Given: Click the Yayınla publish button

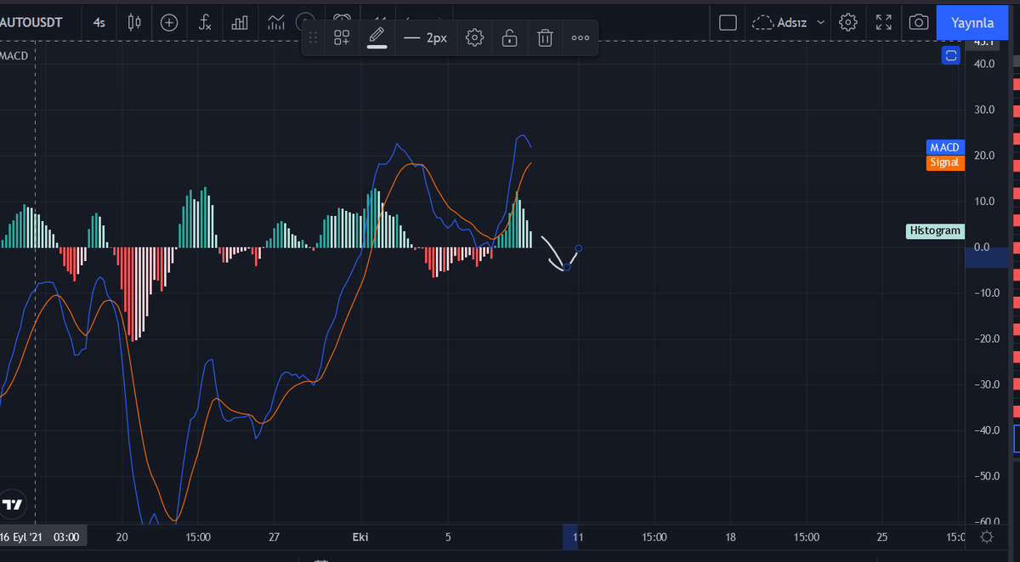Looking at the screenshot, I should tap(972, 23).
